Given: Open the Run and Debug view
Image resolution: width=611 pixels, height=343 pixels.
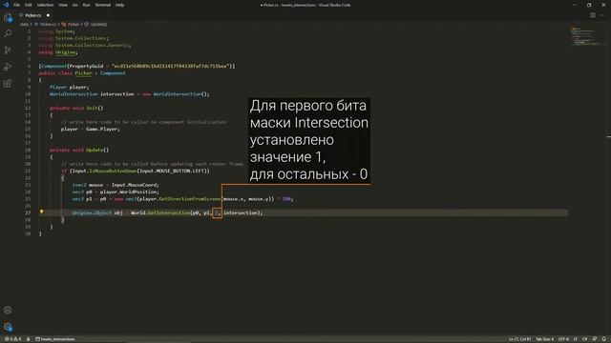Looking at the screenshot, I should point(8,67).
